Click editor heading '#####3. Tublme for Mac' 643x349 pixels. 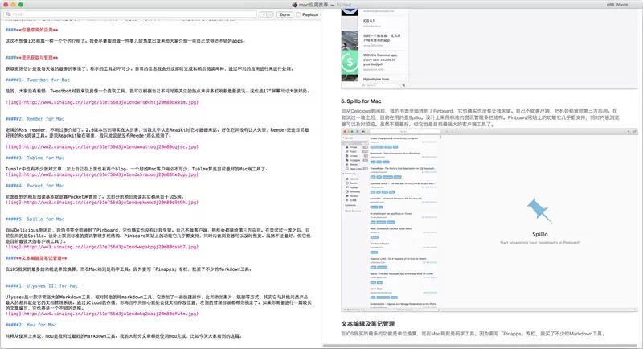coord(35,158)
